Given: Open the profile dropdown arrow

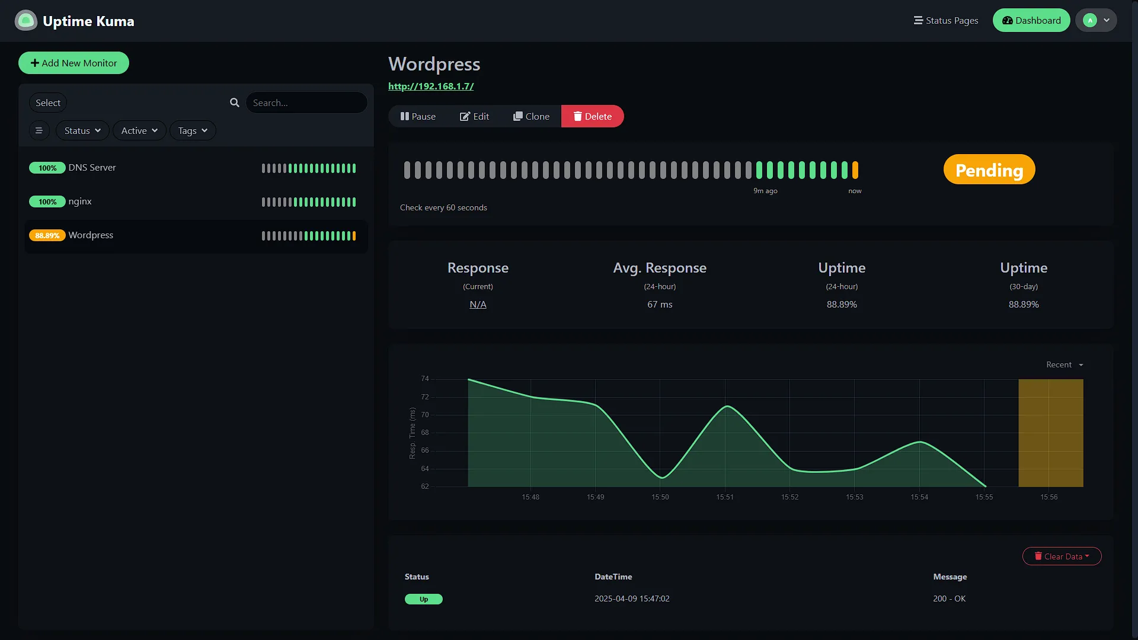Looking at the screenshot, I should tap(1107, 20).
